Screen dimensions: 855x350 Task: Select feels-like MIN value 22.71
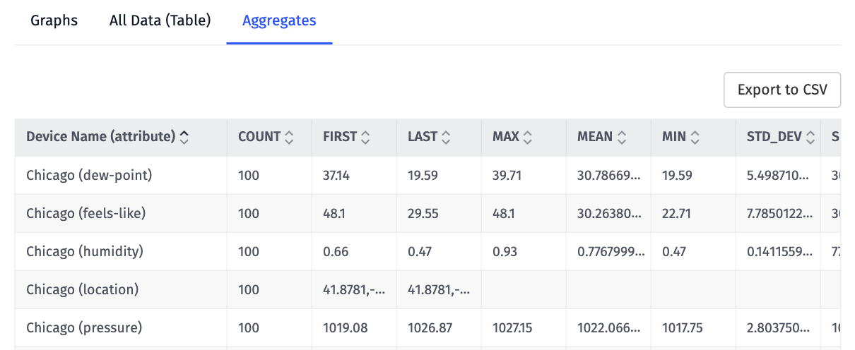coord(676,213)
